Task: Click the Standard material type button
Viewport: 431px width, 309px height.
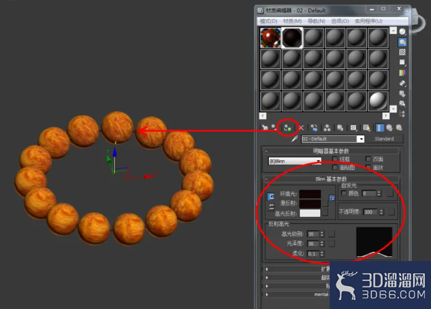Action: point(384,139)
